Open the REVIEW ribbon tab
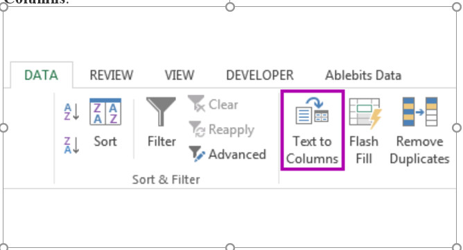 point(112,75)
